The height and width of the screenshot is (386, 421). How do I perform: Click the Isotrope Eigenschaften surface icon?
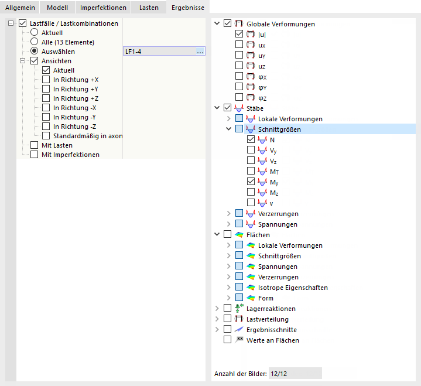coord(251,288)
